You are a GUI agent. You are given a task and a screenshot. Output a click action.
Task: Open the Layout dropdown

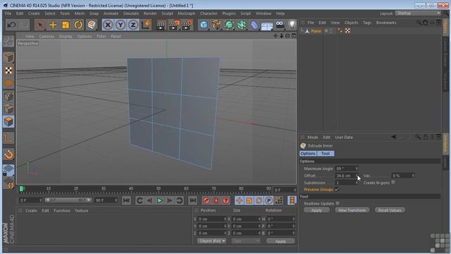coord(418,13)
